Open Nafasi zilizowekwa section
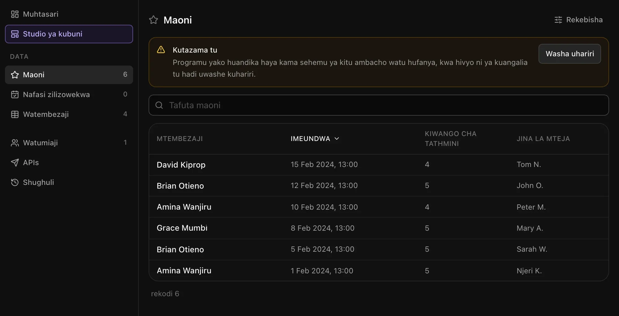 [x=69, y=95]
